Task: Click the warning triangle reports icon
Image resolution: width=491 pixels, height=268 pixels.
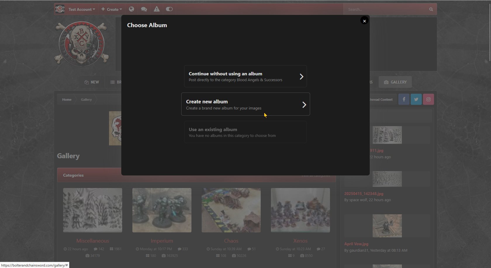Action: point(157,9)
